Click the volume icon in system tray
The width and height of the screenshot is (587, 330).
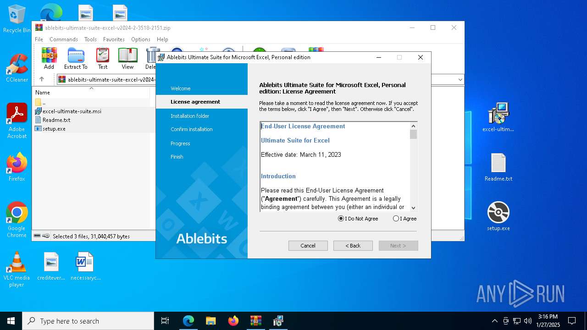(528, 321)
